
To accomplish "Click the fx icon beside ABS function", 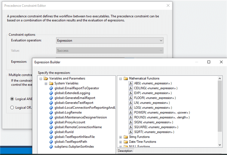I will tap(131, 83).
